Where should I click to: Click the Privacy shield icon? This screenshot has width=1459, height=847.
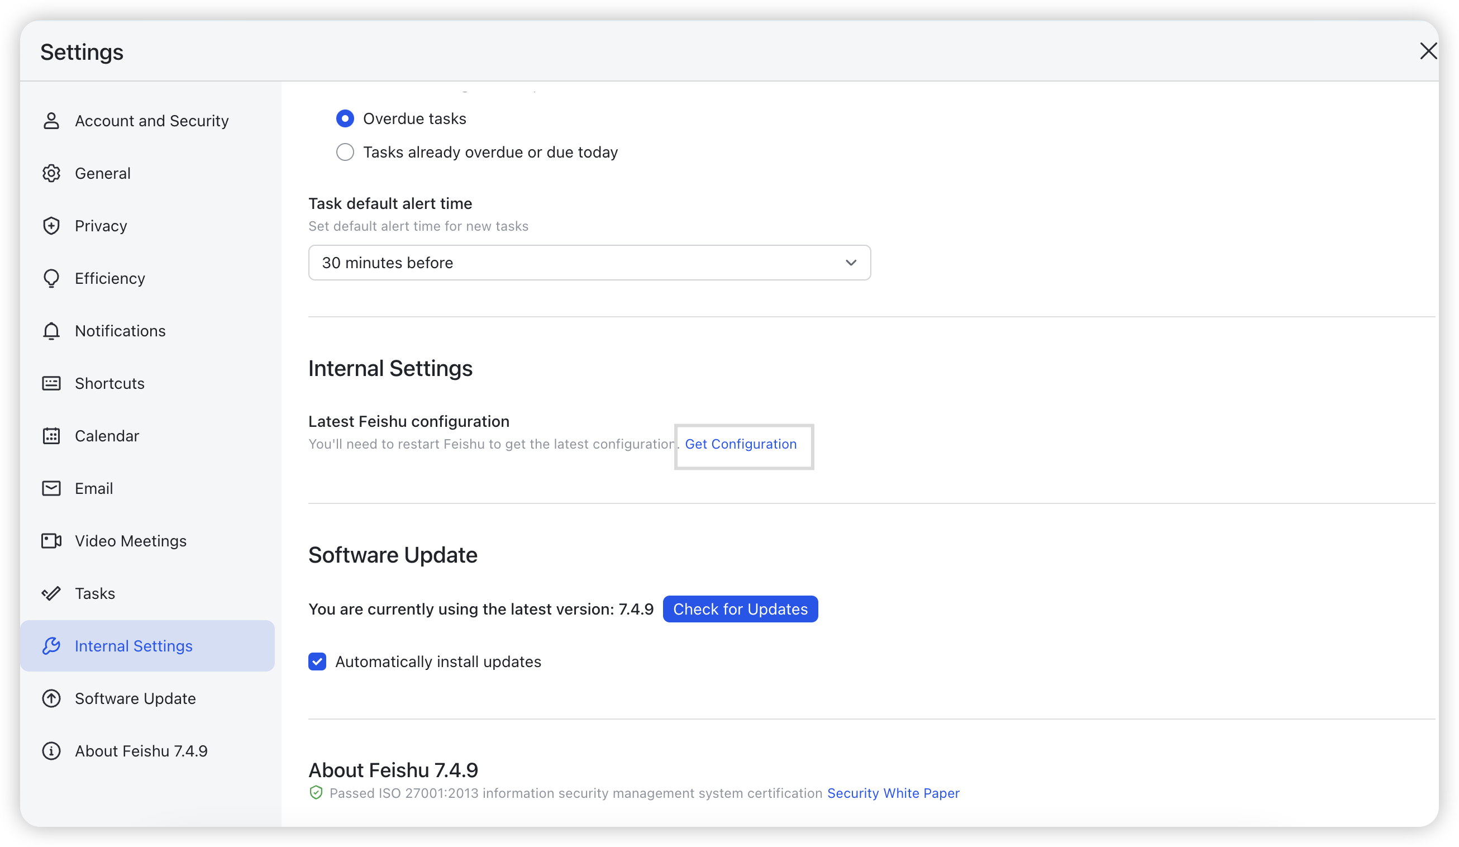click(51, 225)
